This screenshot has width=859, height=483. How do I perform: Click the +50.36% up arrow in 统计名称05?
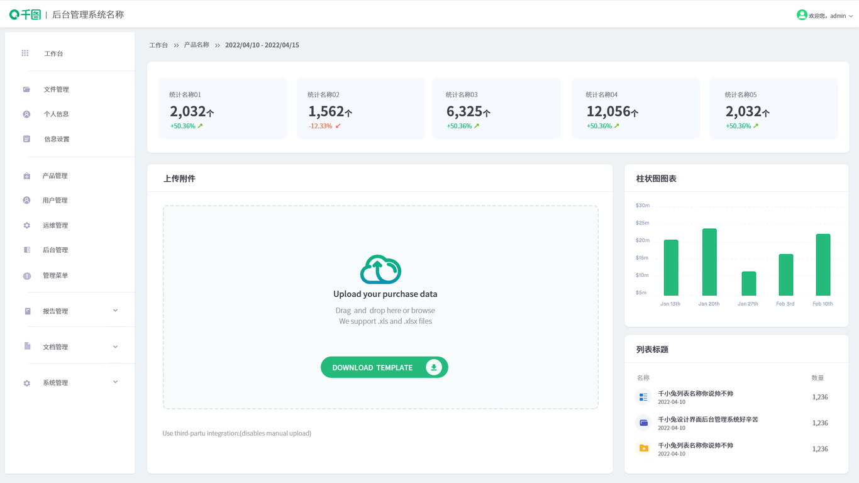pyautogui.click(x=755, y=126)
